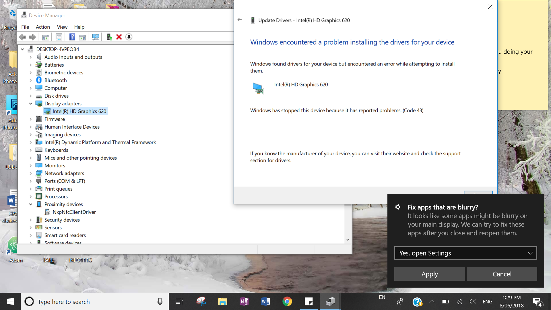Click the Help question mark toolbar icon
This screenshot has height=310, width=551.
click(72, 37)
